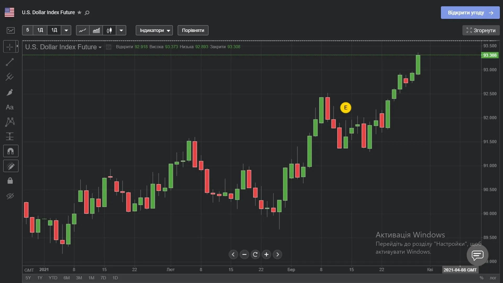This screenshot has width=503, height=283.
Task: Hide all drawings with eye icon
Action: (x=10, y=196)
